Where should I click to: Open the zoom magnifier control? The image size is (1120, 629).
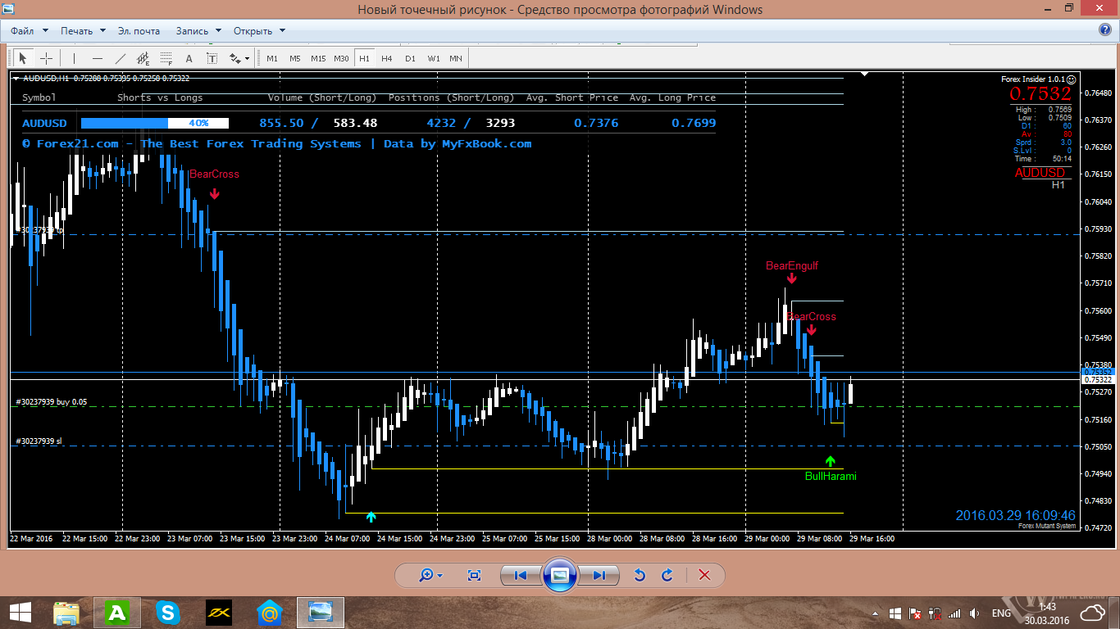tap(430, 575)
